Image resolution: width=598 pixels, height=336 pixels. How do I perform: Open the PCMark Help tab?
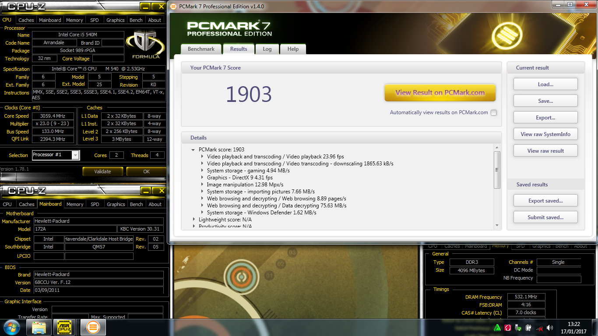[x=293, y=49]
